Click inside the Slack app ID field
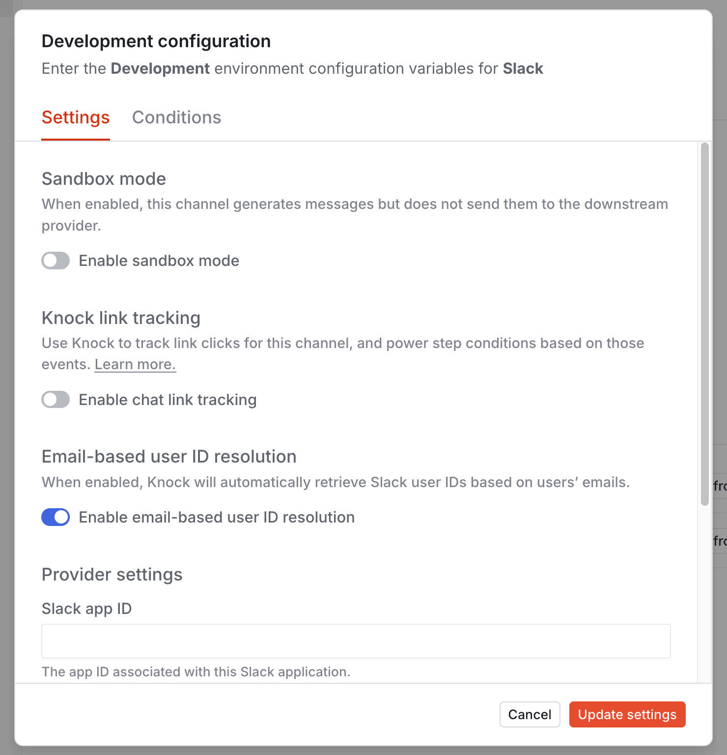Image resolution: width=727 pixels, height=755 pixels. click(x=355, y=641)
